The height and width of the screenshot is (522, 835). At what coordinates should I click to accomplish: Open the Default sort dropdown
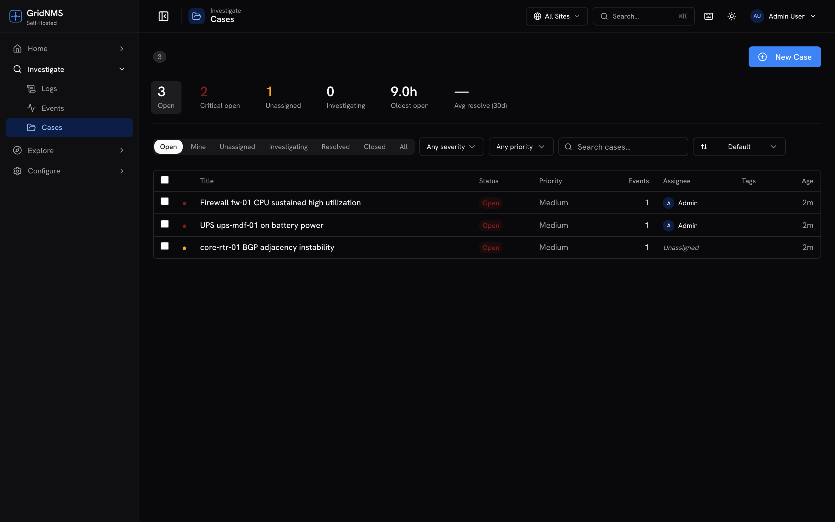(739, 147)
